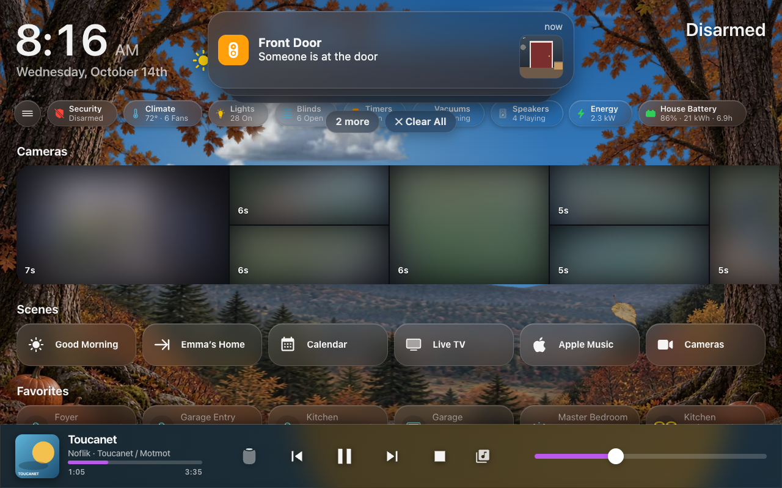Screen dimensions: 782x488
Task: Open the House Battery status chip
Action: 692,113
